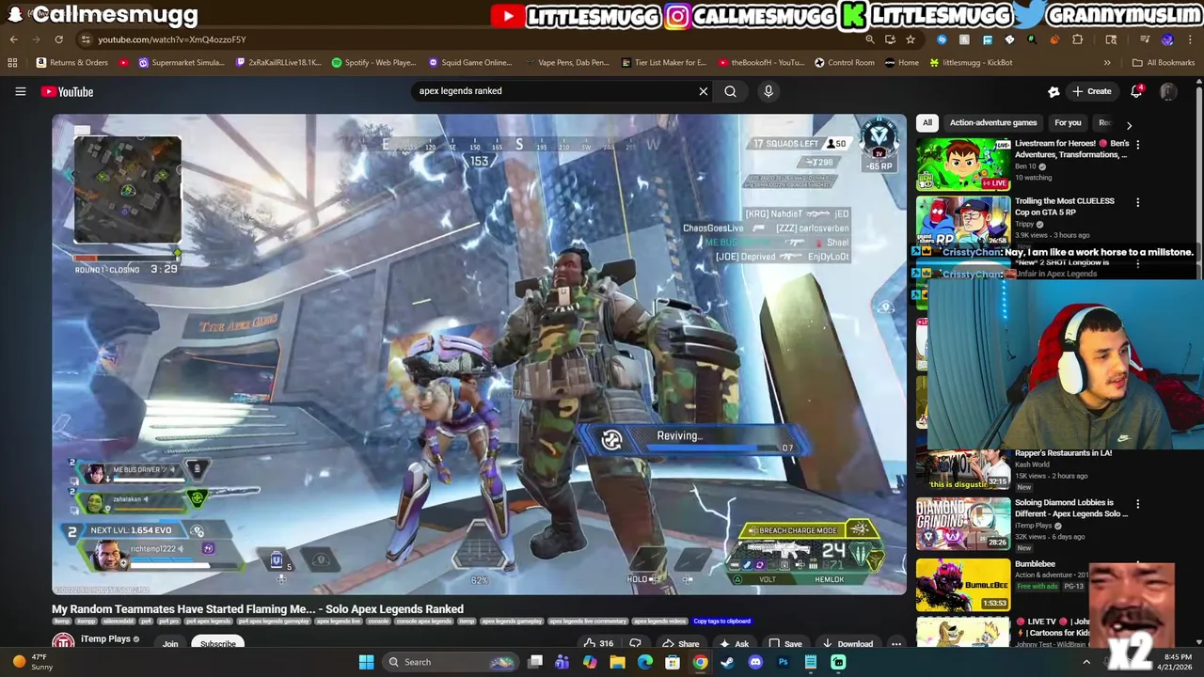
Task: Go back with the browser back arrow
Action: point(13,39)
